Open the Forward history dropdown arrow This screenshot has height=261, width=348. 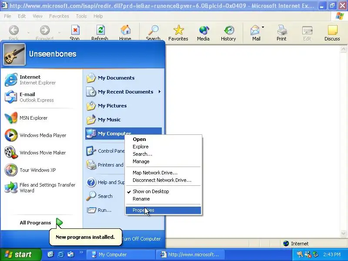pos(59,33)
